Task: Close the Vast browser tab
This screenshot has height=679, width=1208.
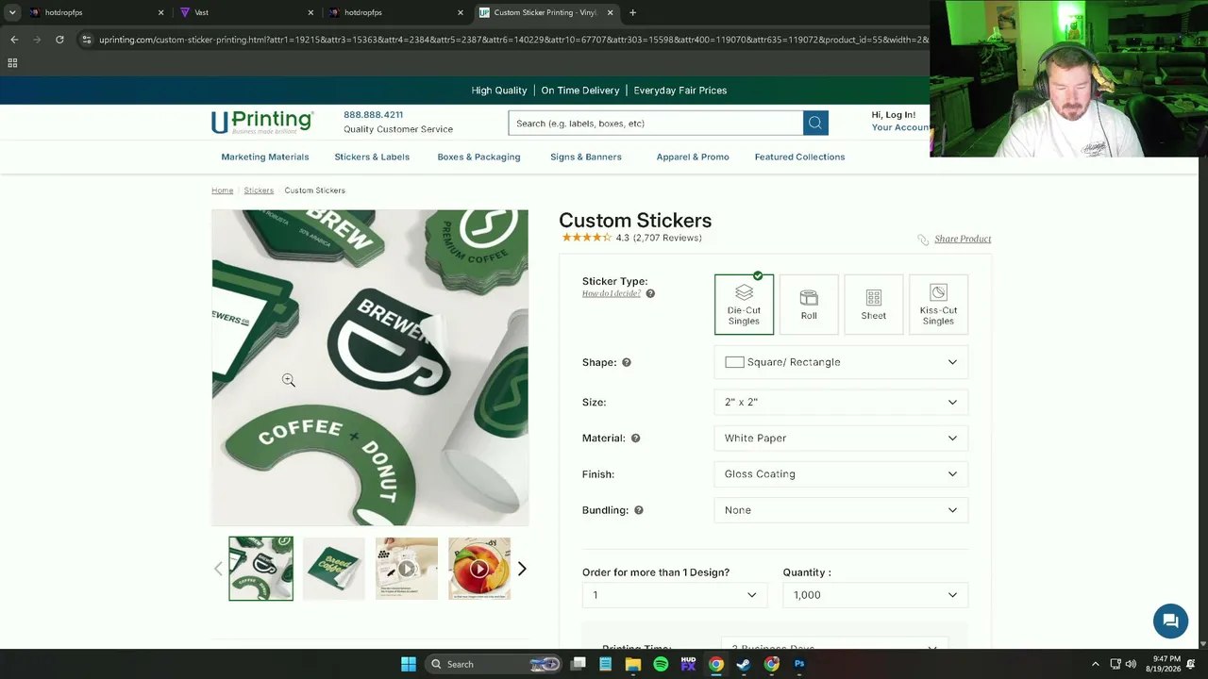Action: click(x=310, y=12)
